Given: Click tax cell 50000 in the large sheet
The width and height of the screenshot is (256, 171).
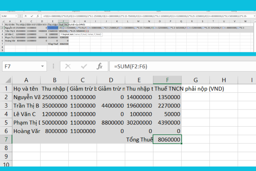Looking at the screenshot, I should [167, 114].
